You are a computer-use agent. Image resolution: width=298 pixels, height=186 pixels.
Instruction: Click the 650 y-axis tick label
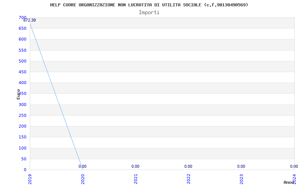(22, 29)
